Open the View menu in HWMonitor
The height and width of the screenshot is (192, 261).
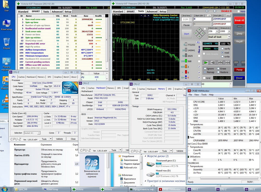197,95
